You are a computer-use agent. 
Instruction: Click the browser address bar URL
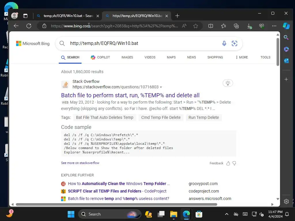[114, 26]
